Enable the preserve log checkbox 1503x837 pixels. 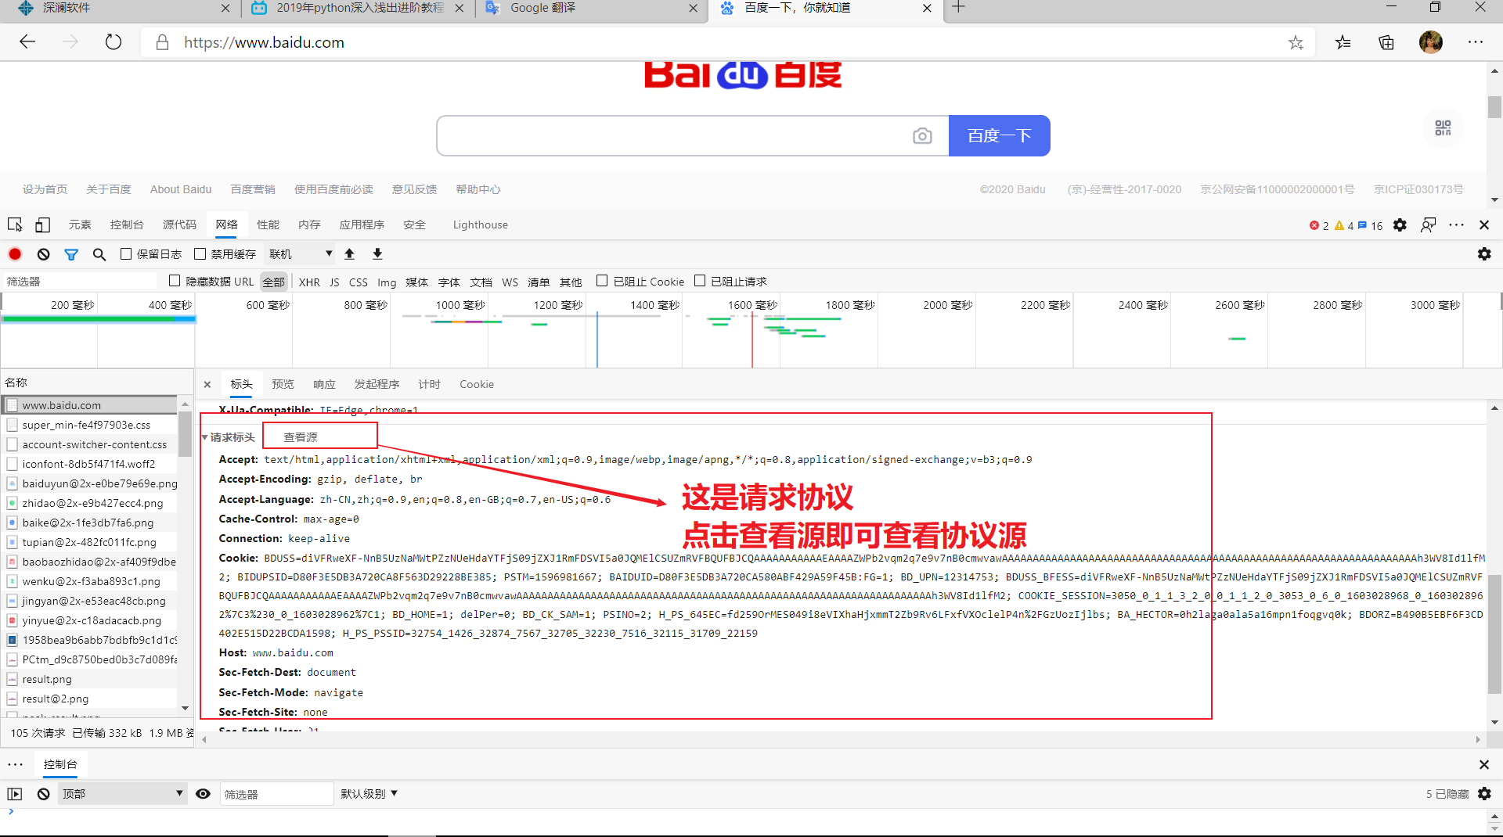click(126, 254)
